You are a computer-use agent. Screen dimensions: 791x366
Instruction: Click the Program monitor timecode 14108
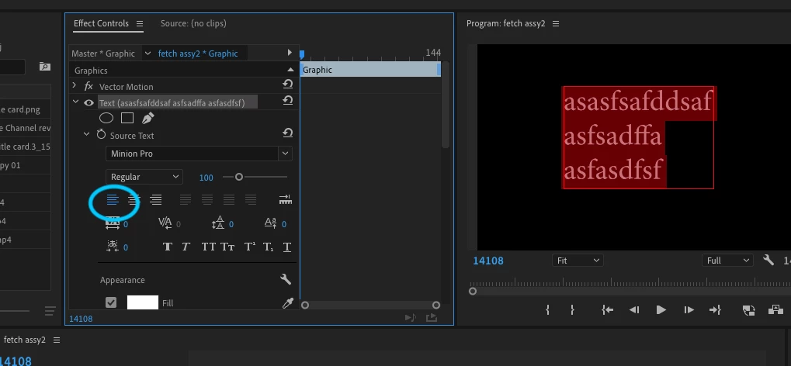tap(487, 261)
